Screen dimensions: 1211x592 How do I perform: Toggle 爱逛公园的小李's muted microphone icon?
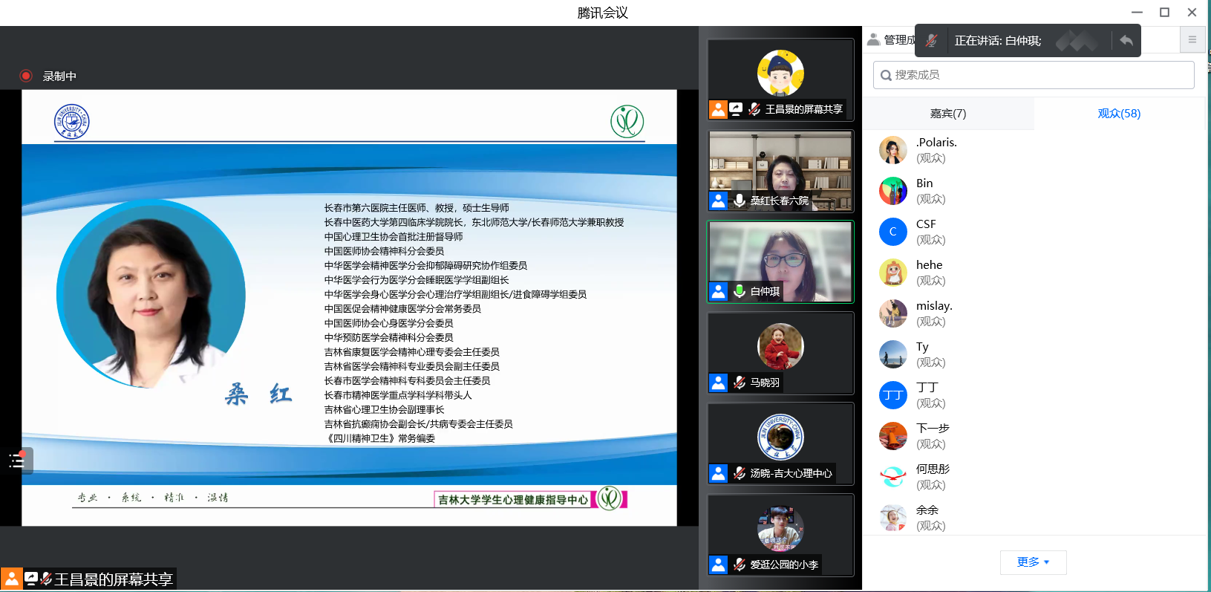[739, 565]
